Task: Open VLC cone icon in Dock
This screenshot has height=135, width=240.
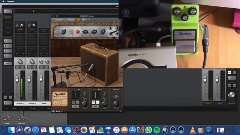Action: coord(192,130)
